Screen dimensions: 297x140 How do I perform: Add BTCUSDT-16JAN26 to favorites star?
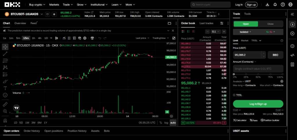(54, 14)
